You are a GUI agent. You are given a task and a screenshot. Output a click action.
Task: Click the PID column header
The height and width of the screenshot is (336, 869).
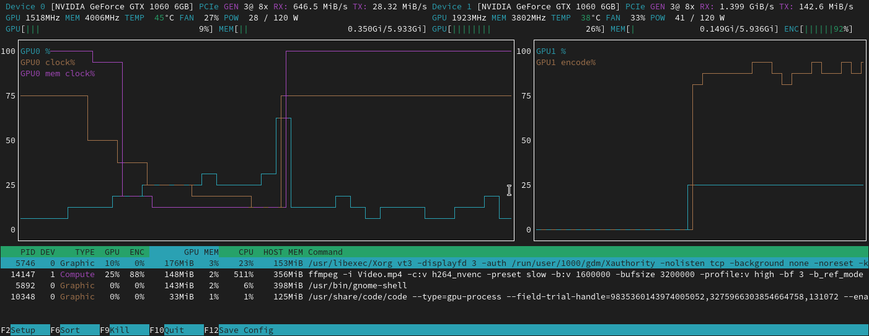(x=27, y=252)
